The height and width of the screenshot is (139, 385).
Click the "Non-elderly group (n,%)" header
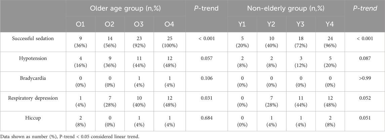tap(288, 8)
